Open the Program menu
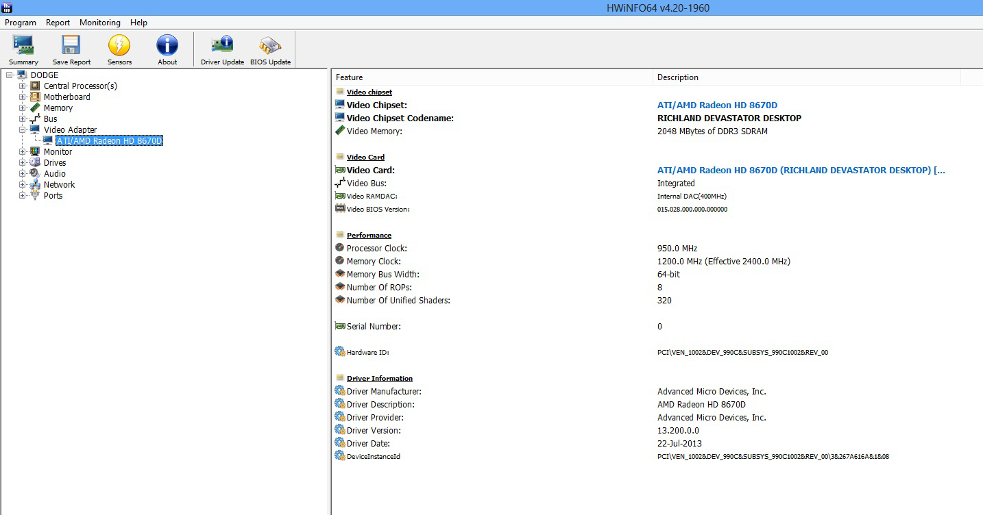Image resolution: width=983 pixels, height=515 pixels. (x=21, y=23)
